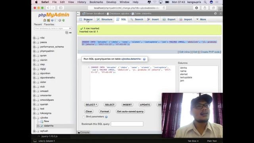Click the Clear button
The height and width of the screenshot is (143, 254).
[x=89, y=112]
